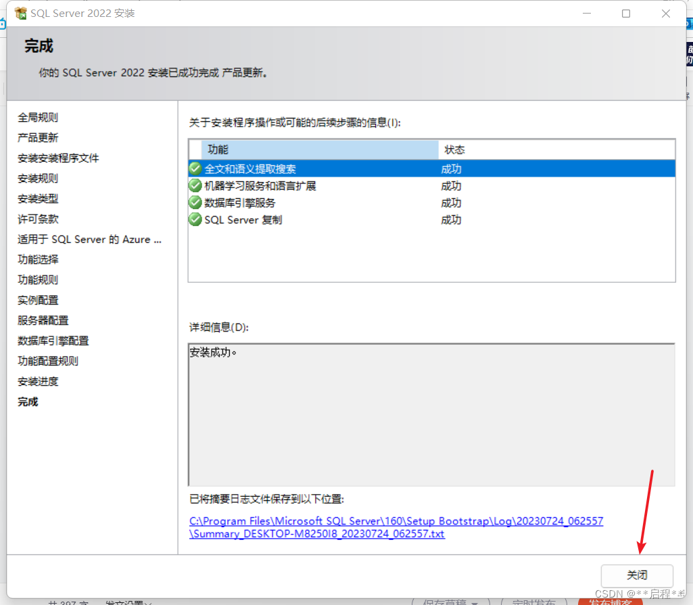The height and width of the screenshot is (605, 693).
Task: Click the 安装成功 details text box
Action: (x=431, y=414)
